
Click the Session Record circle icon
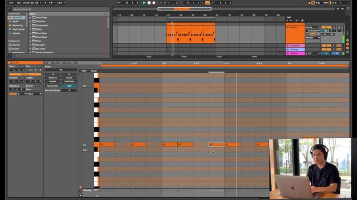click(x=177, y=3)
